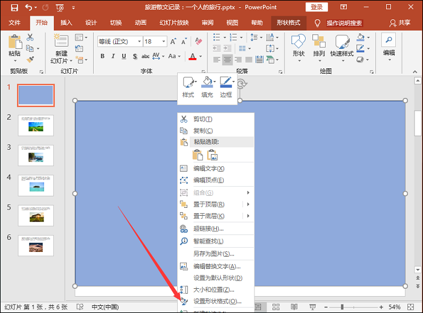Click the Format Painter brush icon
The image size is (423, 313).
[x=30, y=59]
